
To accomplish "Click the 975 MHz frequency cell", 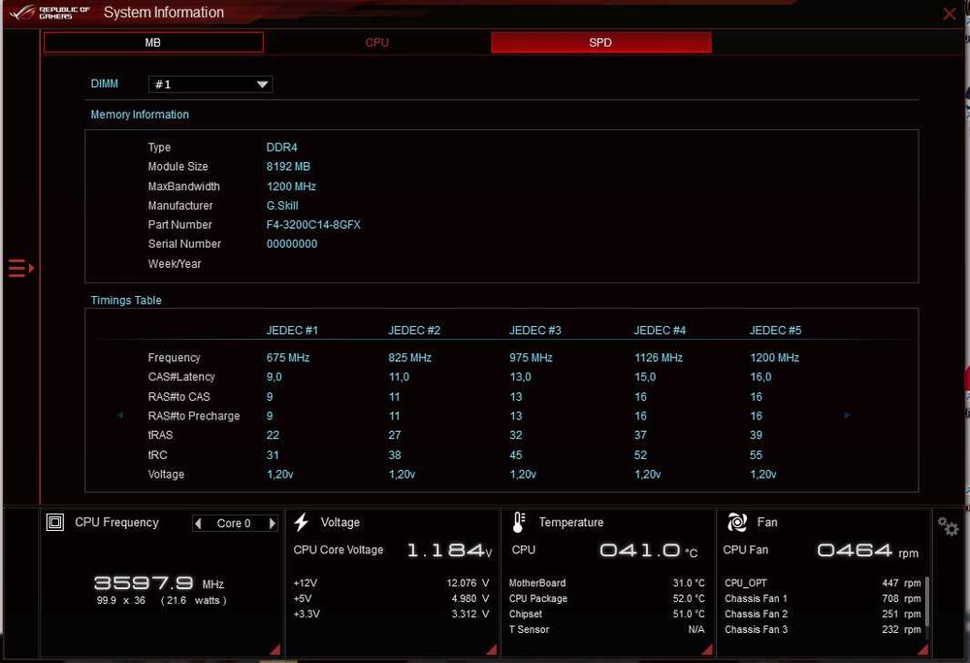I will [x=532, y=358].
